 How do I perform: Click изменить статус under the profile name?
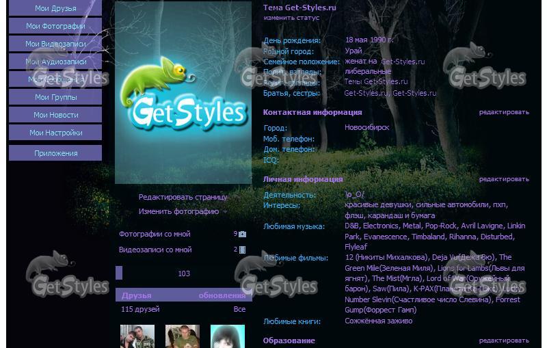pyautogui.click(x=291, y=18)
